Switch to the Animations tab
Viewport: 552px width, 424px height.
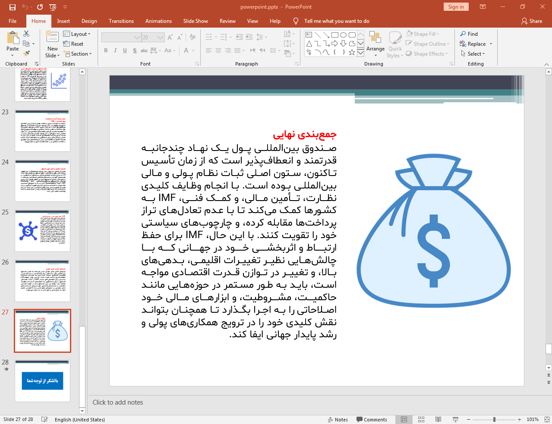tap(158, 21)
